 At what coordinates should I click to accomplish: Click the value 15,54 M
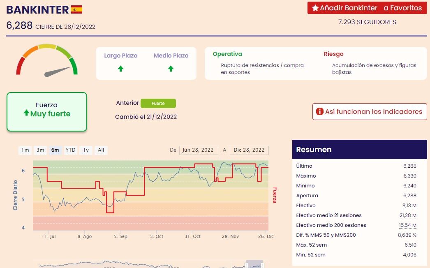(407, 225)
